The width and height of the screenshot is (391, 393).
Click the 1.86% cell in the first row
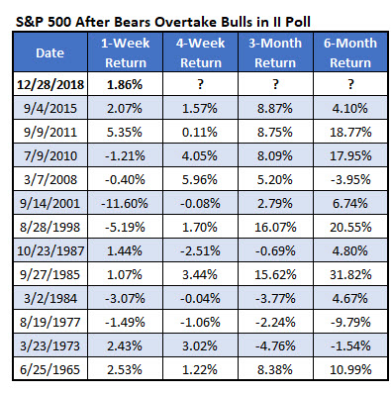(x=126, y=84)
